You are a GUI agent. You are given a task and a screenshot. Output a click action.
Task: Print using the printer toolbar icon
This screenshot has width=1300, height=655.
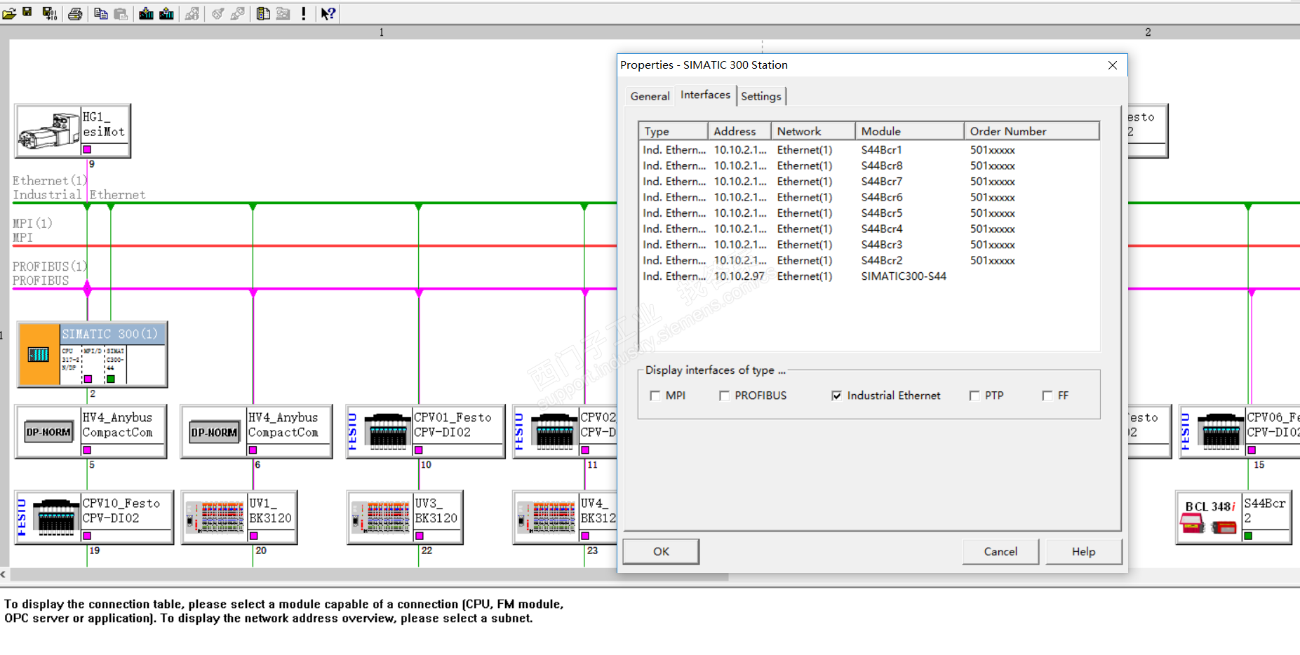click(75, 13)
